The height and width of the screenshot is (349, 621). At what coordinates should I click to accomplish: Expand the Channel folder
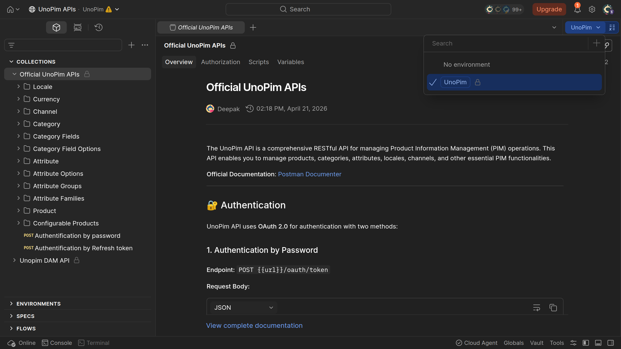click(19, 111)
